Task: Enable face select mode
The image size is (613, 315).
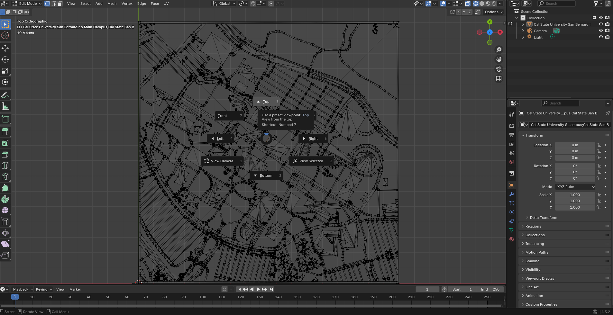Action: click(60, 4)
